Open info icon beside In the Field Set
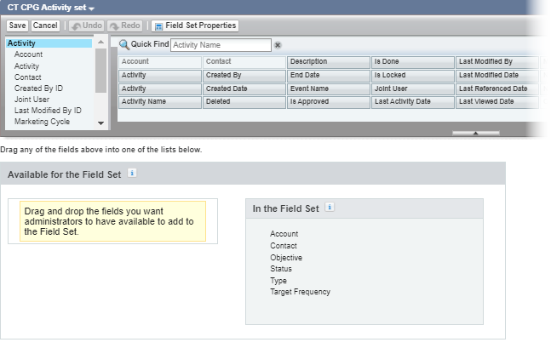Screen dimensions: 551x348 (330, 207)
